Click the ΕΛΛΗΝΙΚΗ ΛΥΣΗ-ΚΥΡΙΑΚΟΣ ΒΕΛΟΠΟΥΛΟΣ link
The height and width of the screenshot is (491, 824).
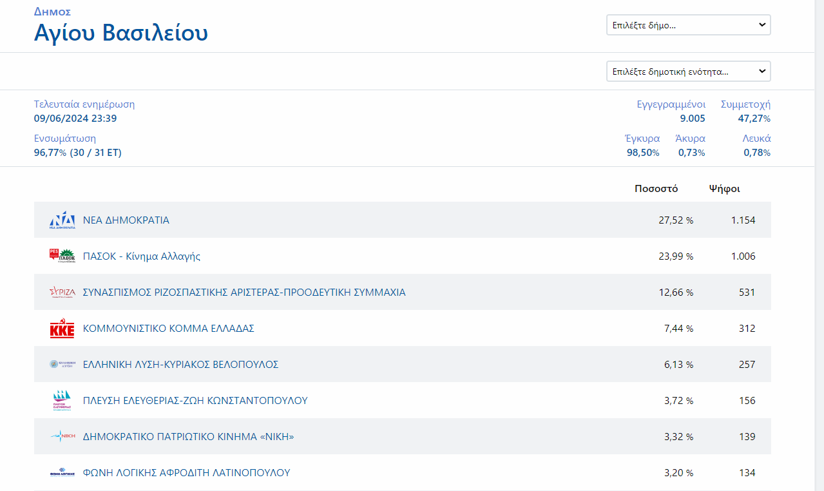tap(180, 365)
